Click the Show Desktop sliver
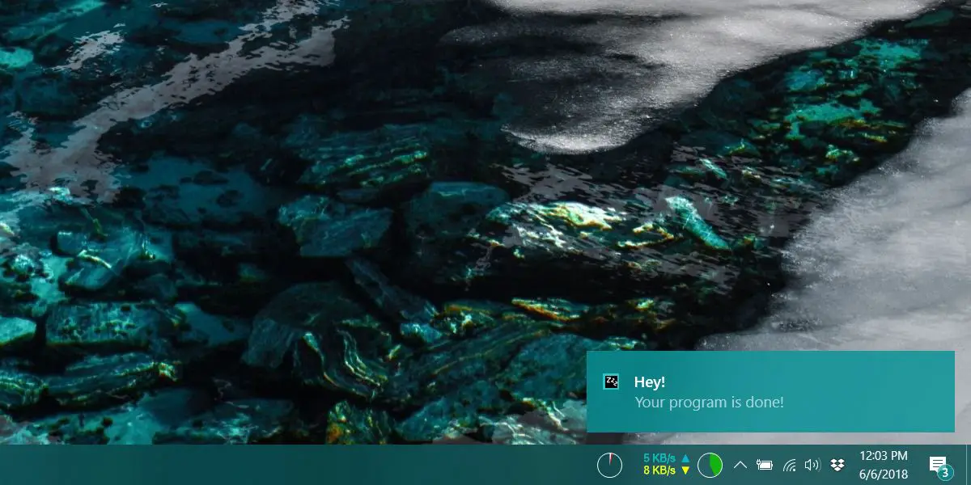The image size is (971, 485). 968,465
